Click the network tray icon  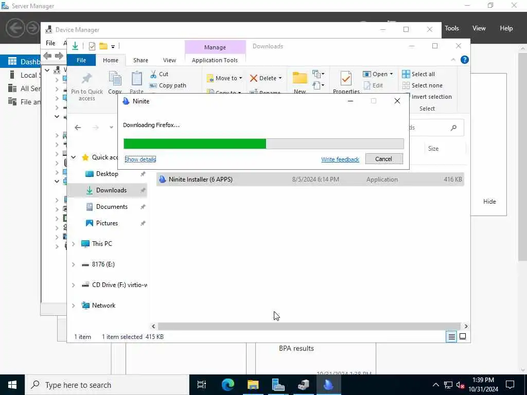pyautogui.click(x=448, y=385)
